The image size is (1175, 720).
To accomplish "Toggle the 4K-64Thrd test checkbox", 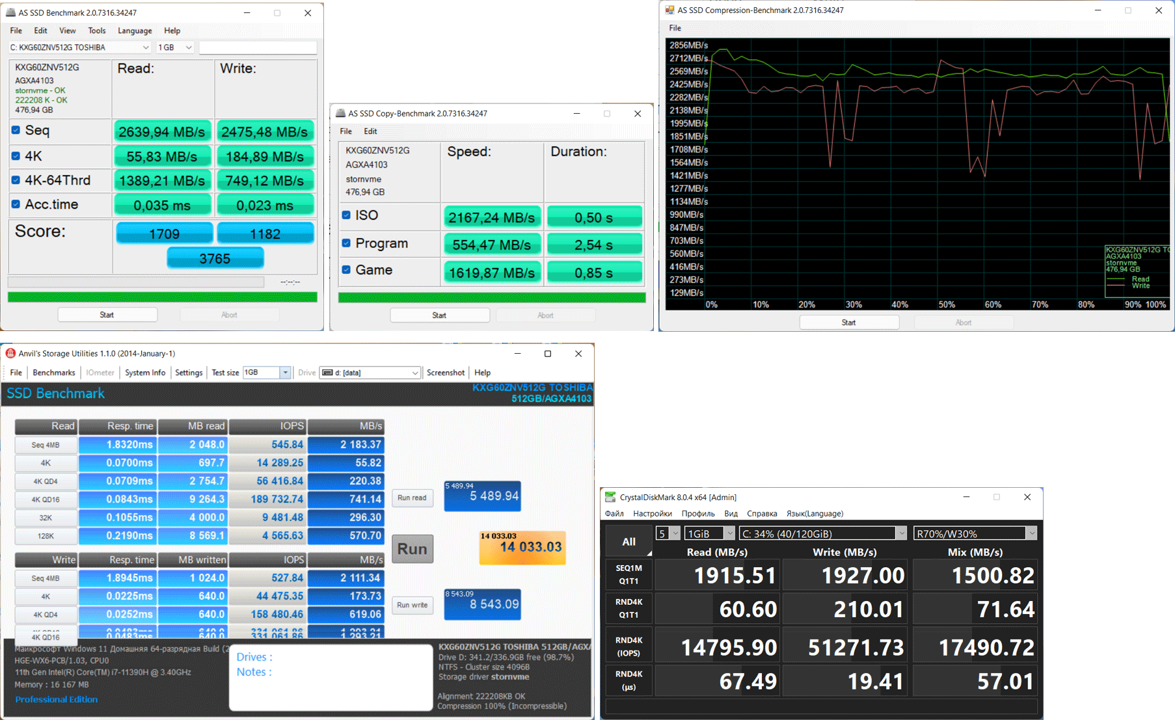I will pos(16,180).
